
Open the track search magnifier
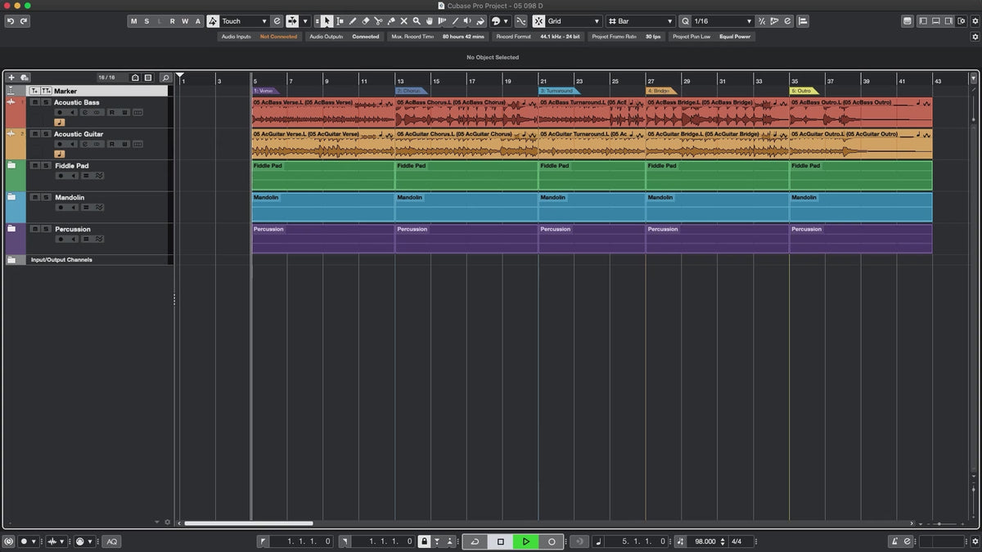pos(165,78)
